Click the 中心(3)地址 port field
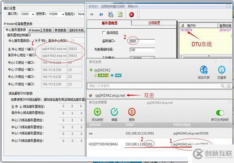The image size is (234, 163). [x=75, y=70]
